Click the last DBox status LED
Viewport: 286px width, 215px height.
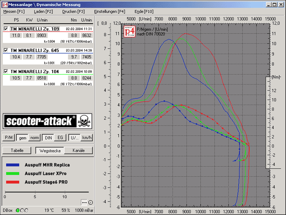click(x=27, y=211)
